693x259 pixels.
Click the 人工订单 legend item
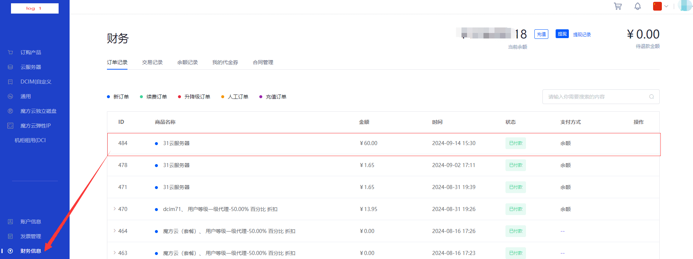pyautogui.click(x=235, y=97)
